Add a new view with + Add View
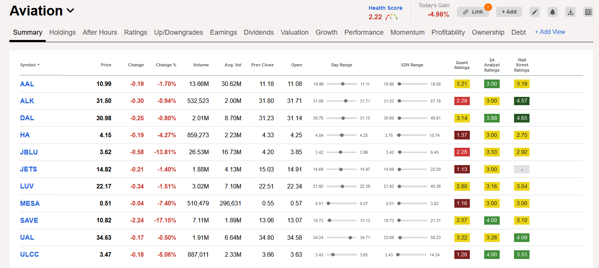Screen dimensions: 599x268 [550, 32]
